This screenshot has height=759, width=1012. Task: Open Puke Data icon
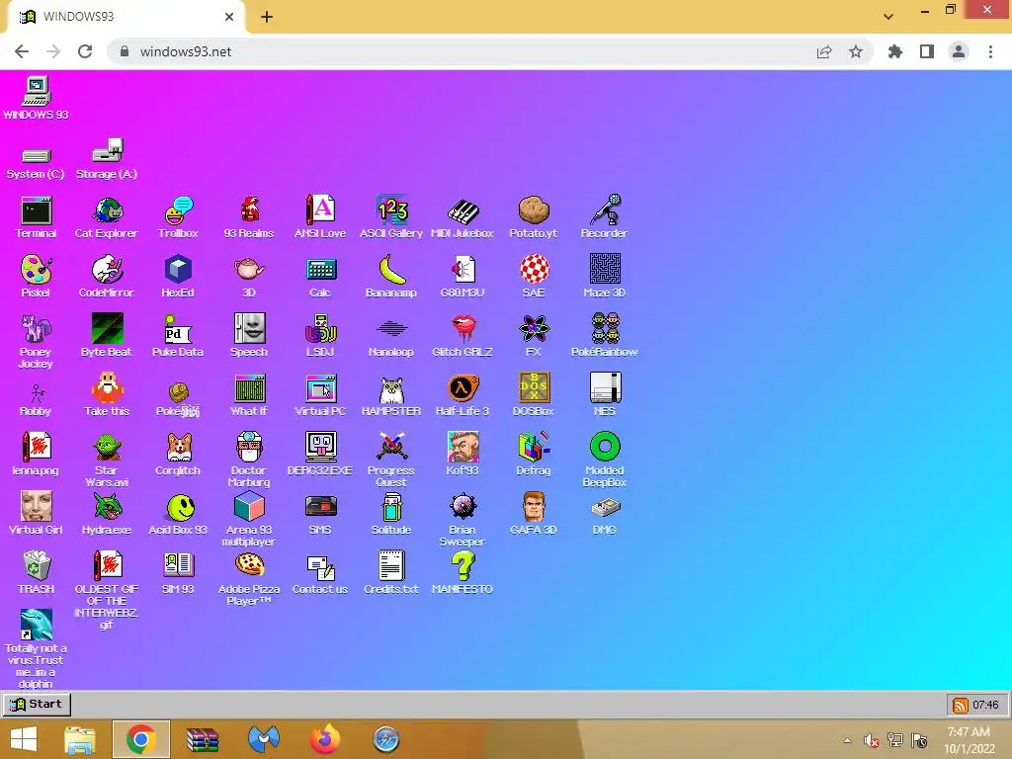pos(178,336)
